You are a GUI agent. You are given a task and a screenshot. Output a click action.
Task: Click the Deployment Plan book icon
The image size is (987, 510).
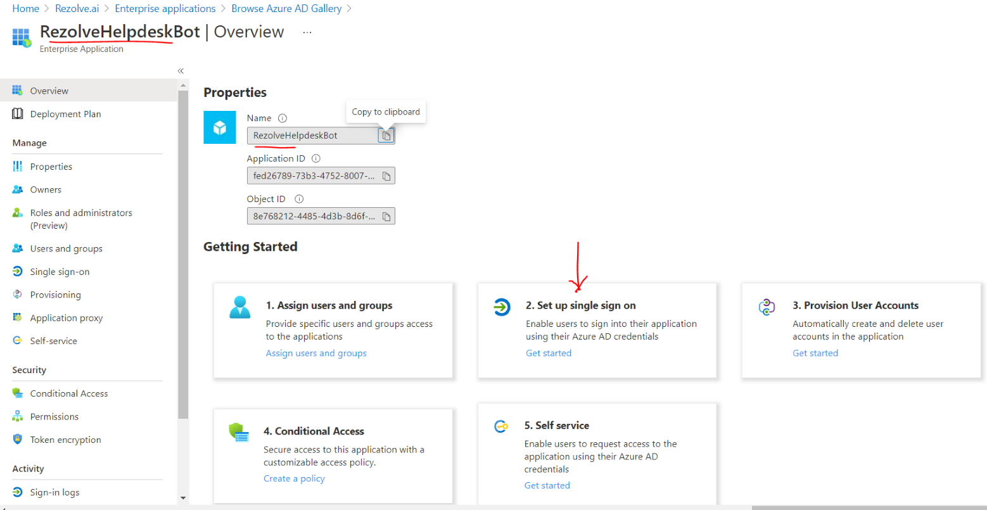click(18, 114)
